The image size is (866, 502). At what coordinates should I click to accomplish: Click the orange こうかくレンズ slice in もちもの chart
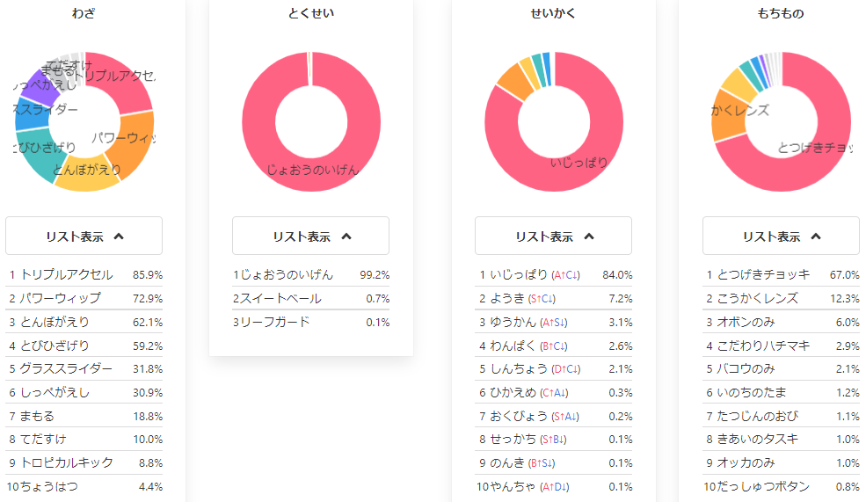[727, 121]
